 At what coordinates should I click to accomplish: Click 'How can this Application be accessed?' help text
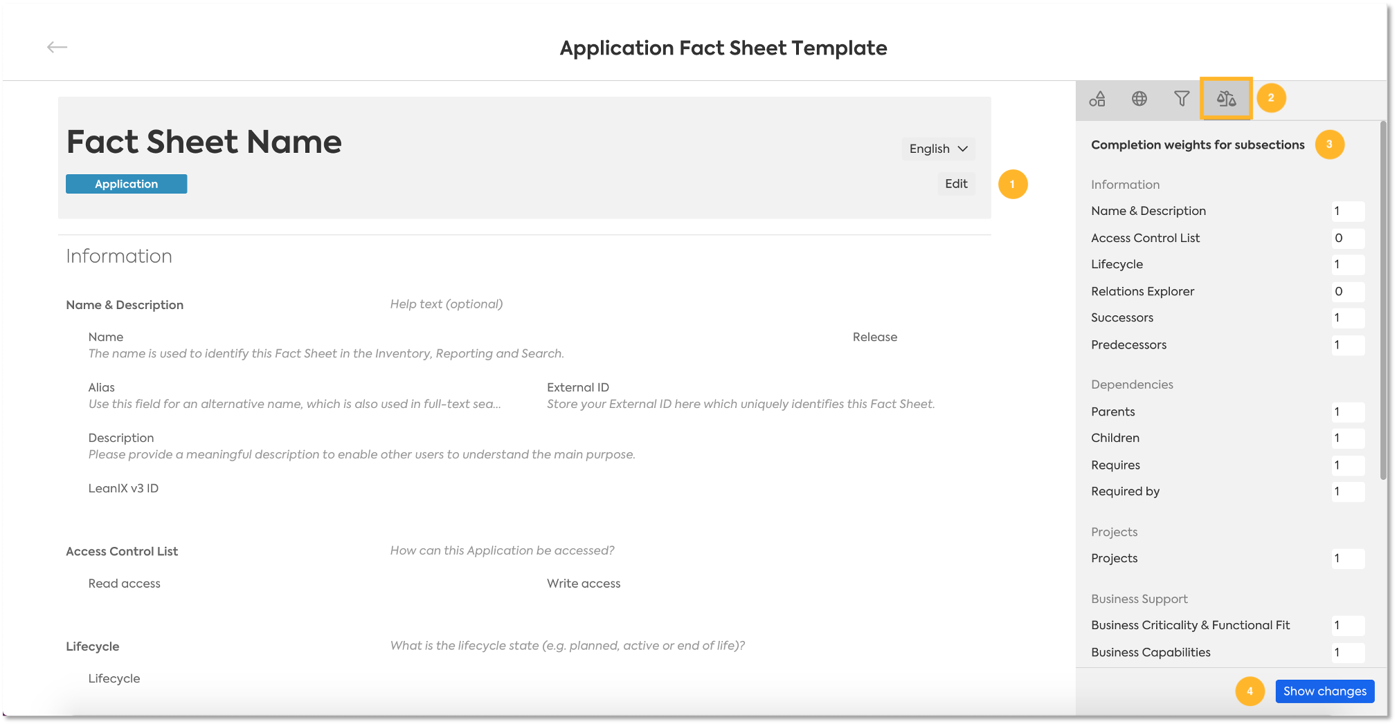pos(502,550)
